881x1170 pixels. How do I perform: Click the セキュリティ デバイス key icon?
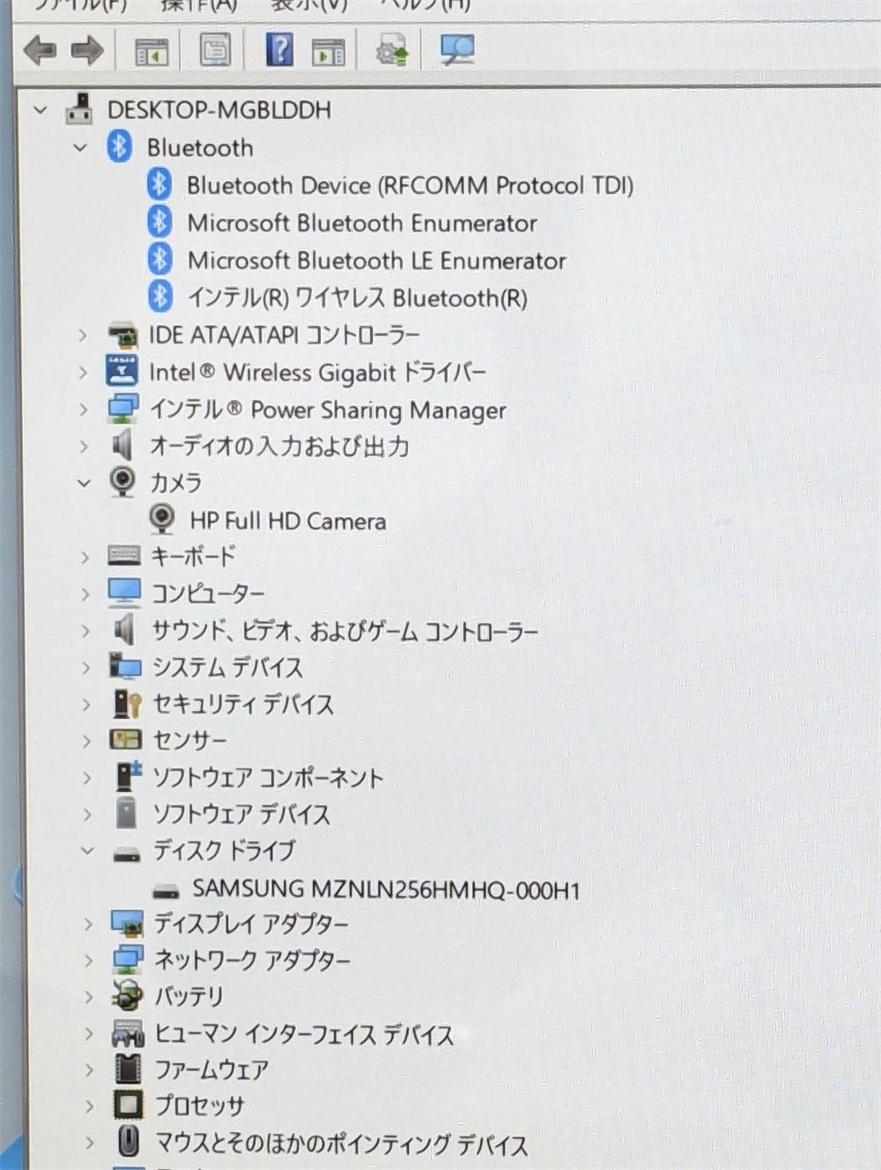[128, 704]
